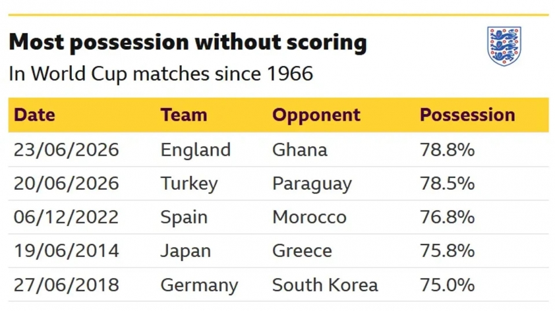Screen dimensions: 555x311
Task: Select the Opponent column header
Action: coord(316,115)
